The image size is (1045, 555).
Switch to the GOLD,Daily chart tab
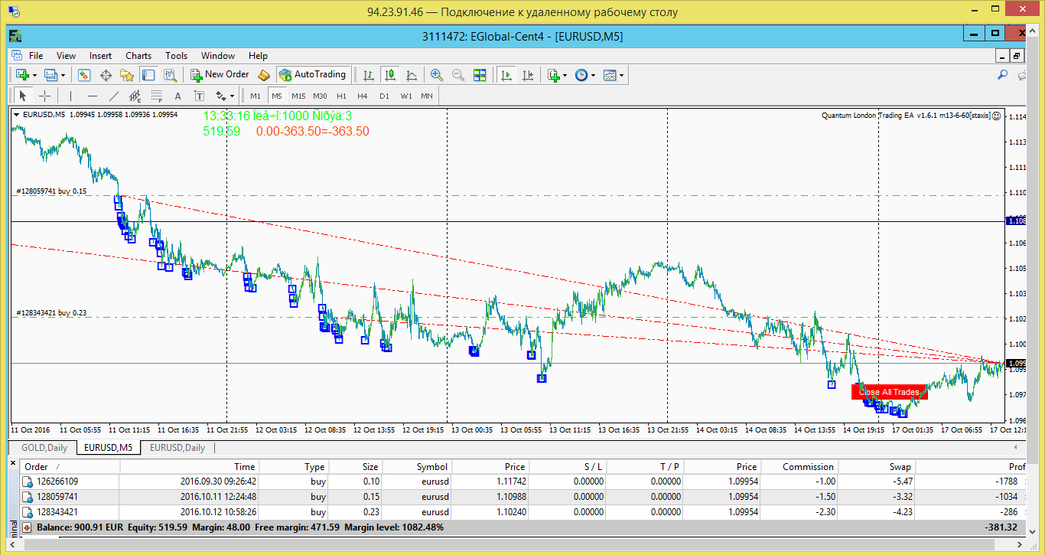[44, 448]
